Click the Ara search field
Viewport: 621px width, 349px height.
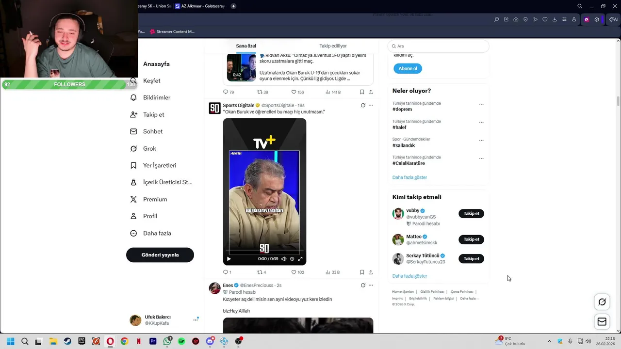438,46
